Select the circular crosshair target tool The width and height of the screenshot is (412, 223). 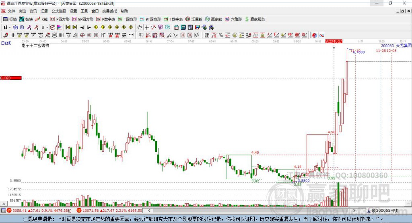coord(82,35)
